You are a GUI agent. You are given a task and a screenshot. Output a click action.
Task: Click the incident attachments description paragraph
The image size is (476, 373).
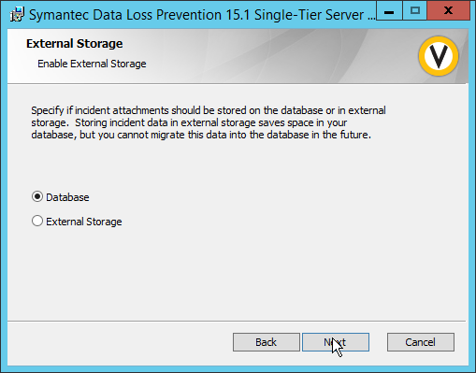(209, 122)
